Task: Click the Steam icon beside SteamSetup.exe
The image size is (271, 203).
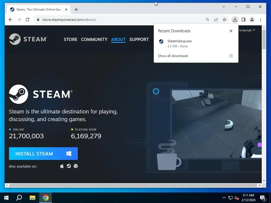Action: tap(161, 41)
